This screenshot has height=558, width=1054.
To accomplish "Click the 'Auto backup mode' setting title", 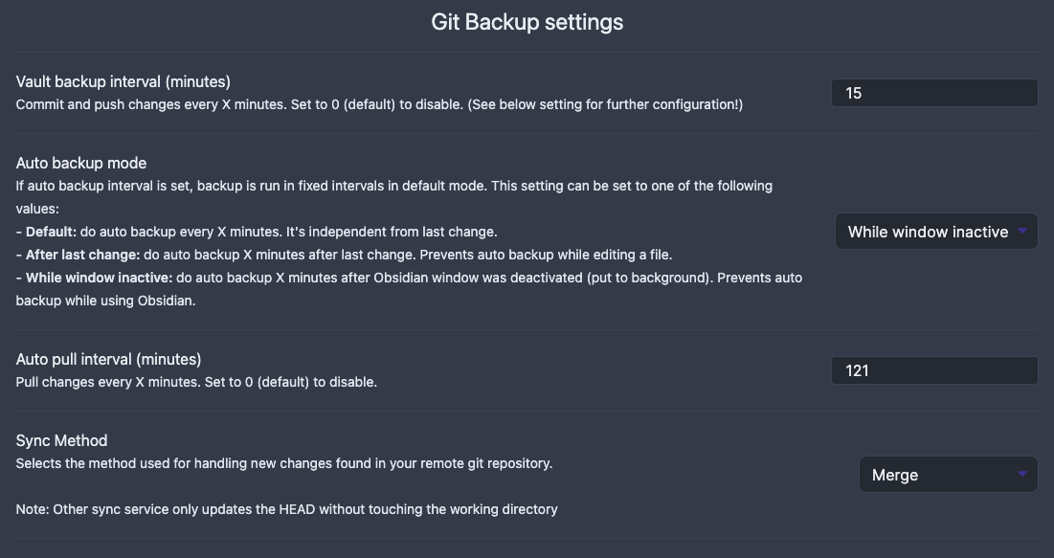I will [x=80, y=163].
